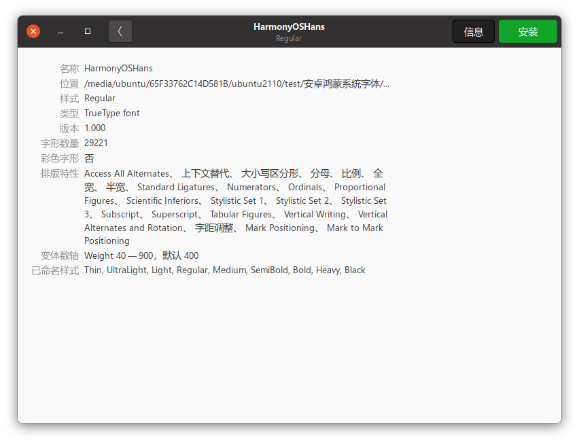Select the font file path text
The image size is (579, 443).
[x=236, y=84]
